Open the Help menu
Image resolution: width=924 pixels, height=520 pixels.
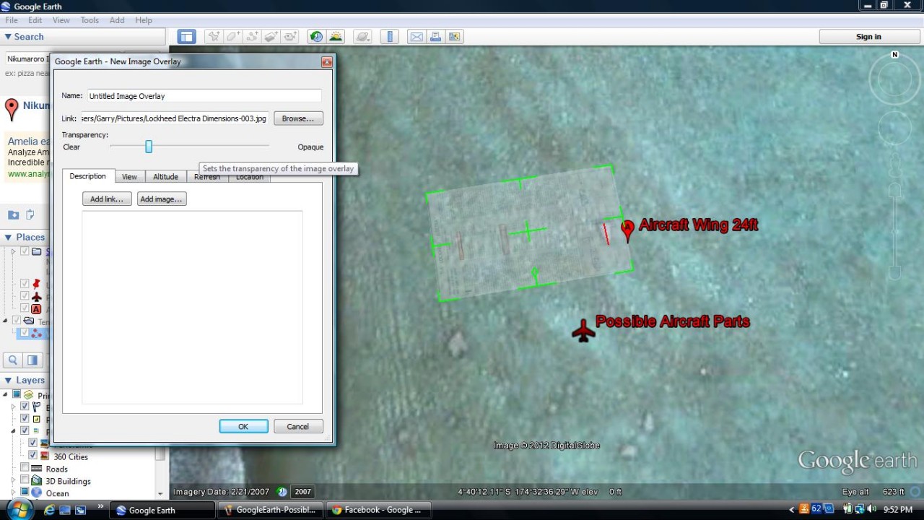144,20
